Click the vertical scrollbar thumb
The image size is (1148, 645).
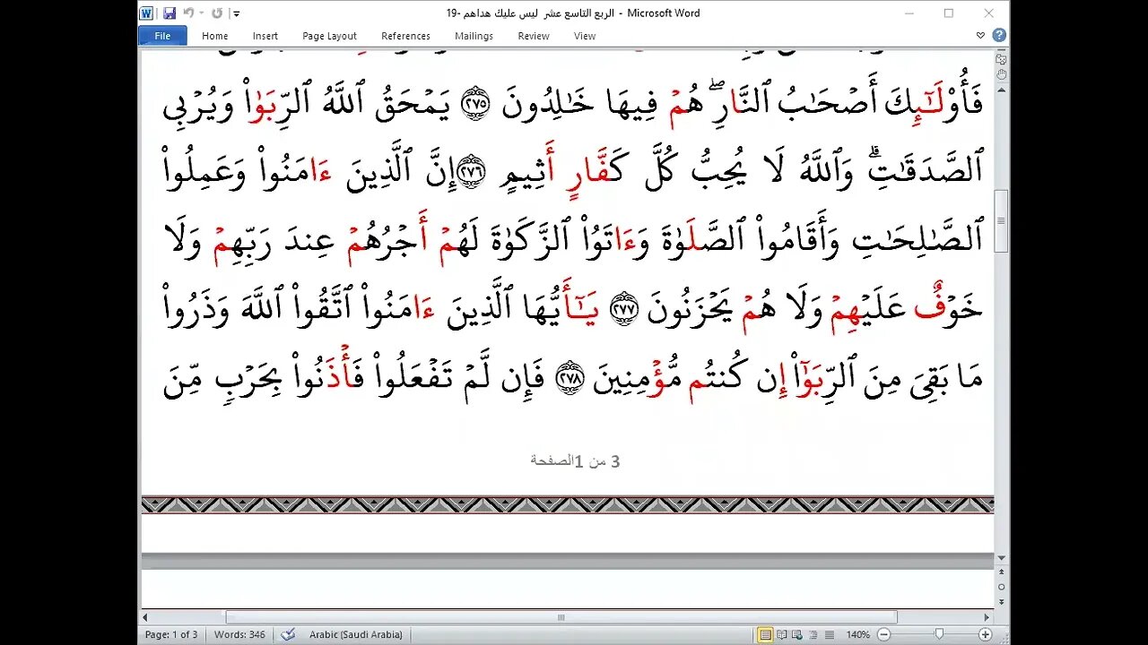(x=1002, y=220)
